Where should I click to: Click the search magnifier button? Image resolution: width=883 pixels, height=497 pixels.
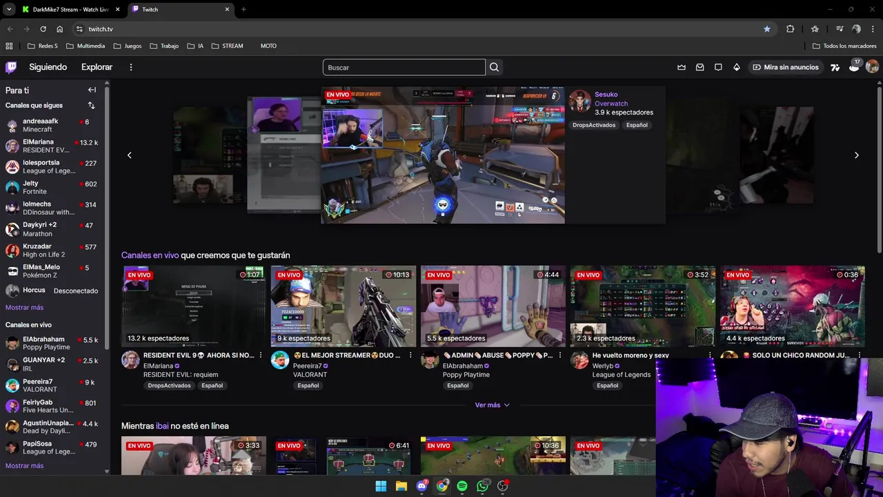[494, 67]
